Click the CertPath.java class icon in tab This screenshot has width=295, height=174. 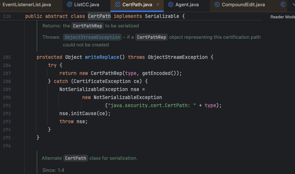(x=118, y=5)
